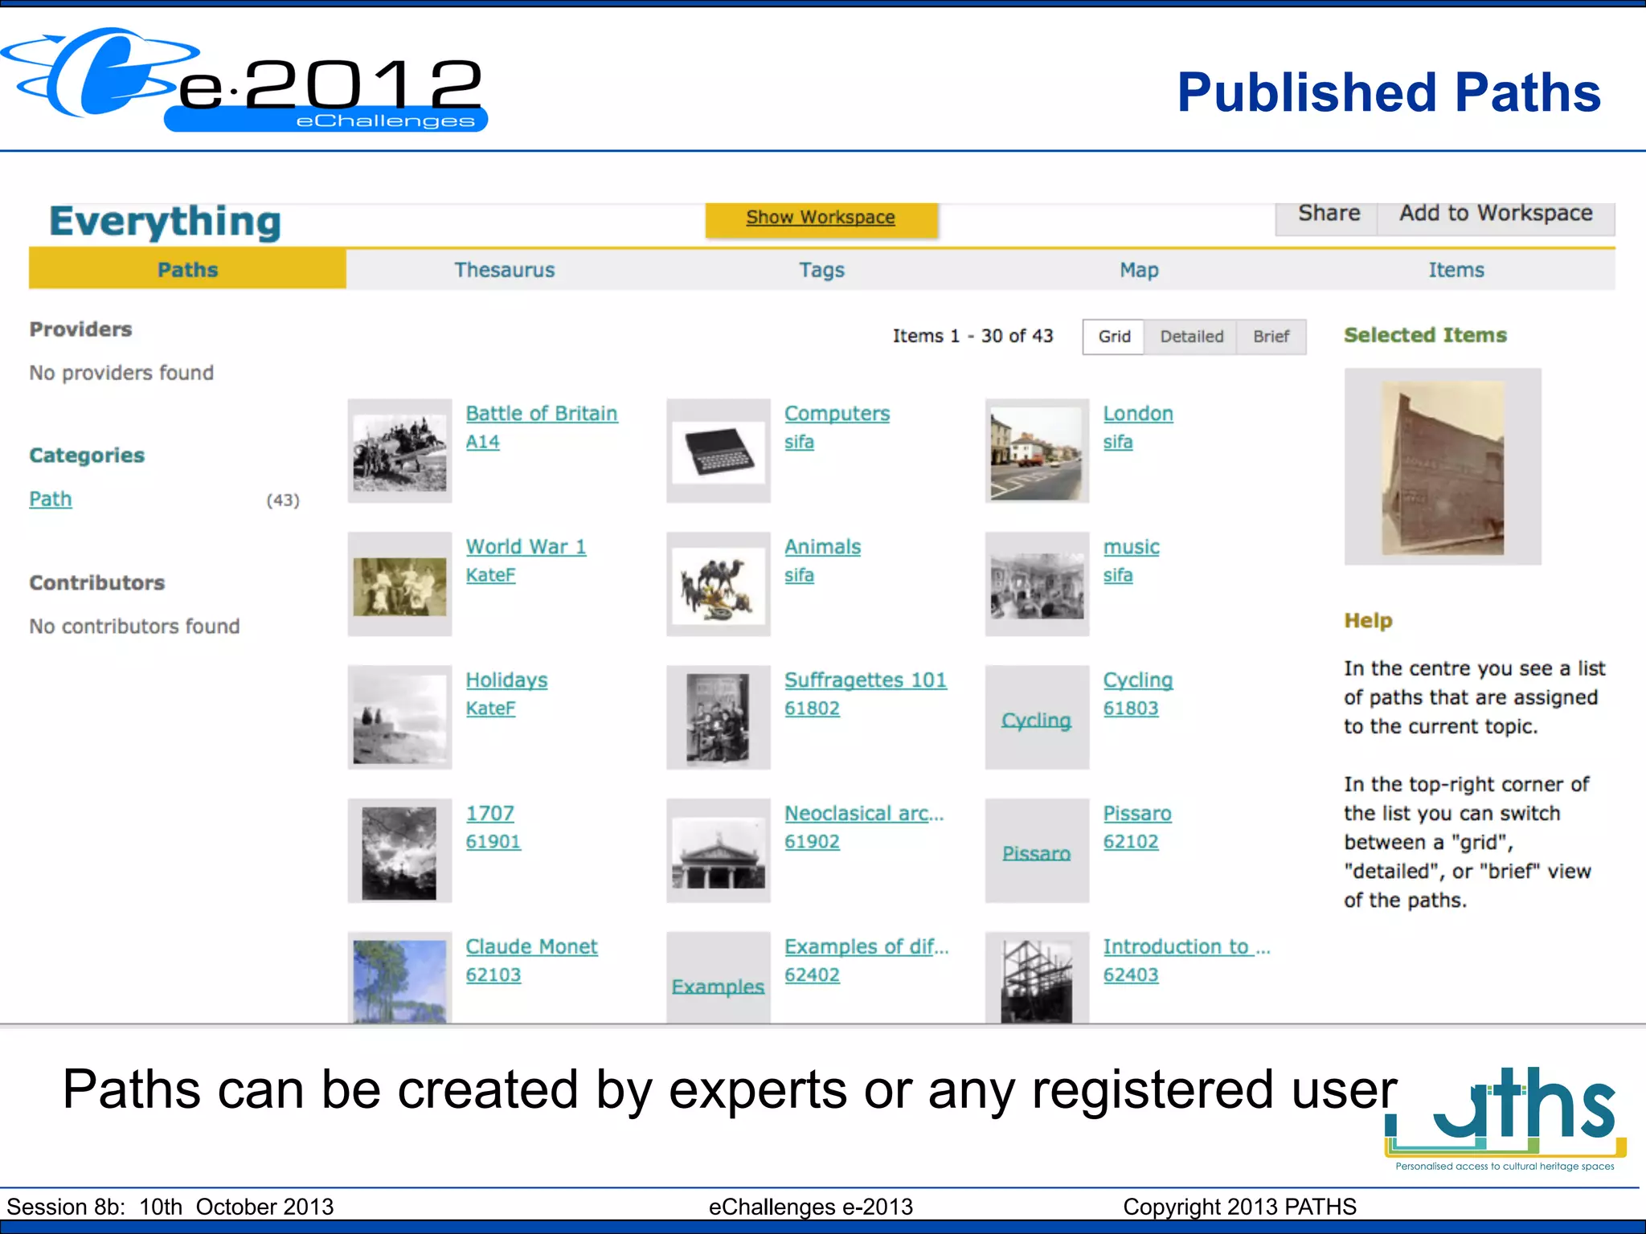Click the Neoclassical architecture building thumbnail
The height and width of the screenshot is (1234, 1646).
718,851
